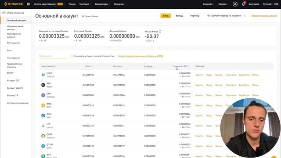The width and height of the screenshot is (281, 158).
Task: Focus the coin search input field
Action: pyautogui.click(x=53, y=56)
